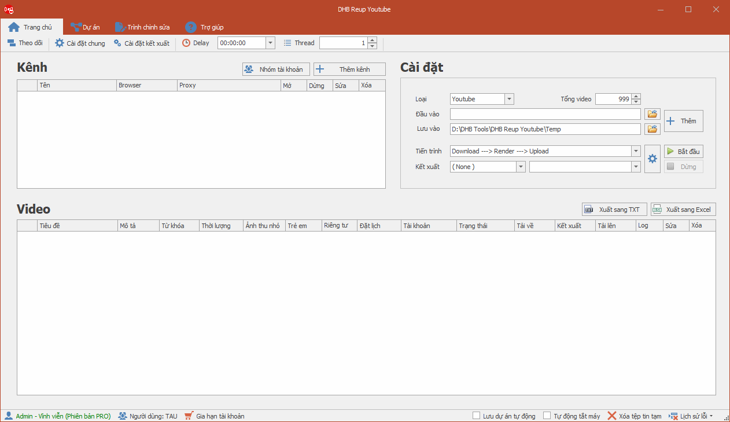Click the Log column header

tap(649, 226)
